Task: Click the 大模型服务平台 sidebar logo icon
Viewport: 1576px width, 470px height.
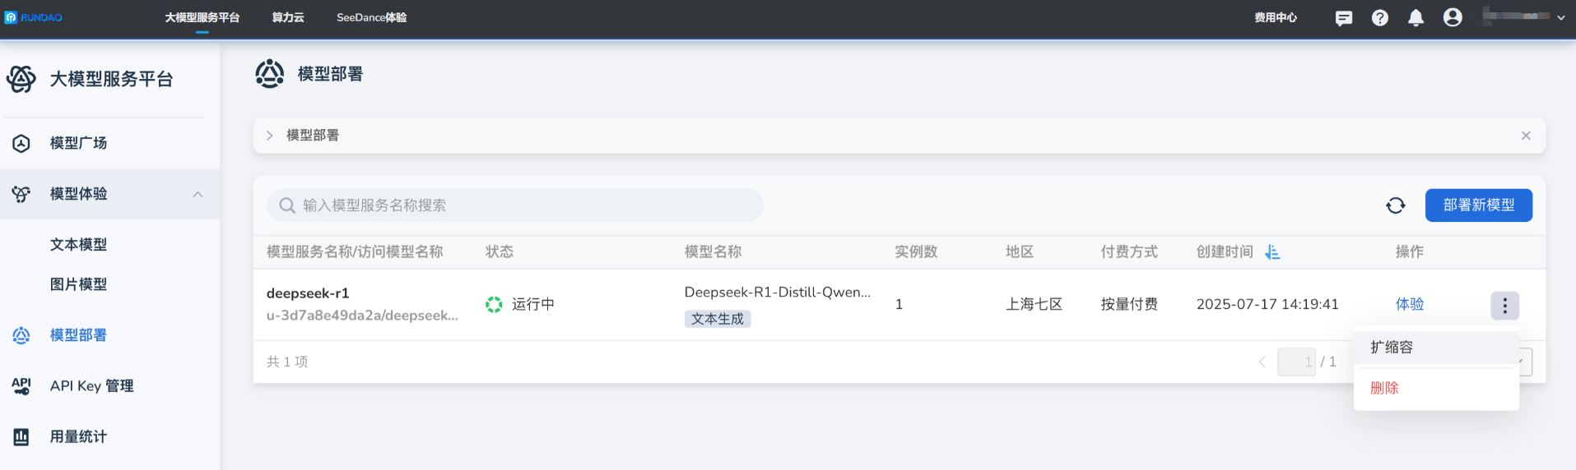Action: 21,79
